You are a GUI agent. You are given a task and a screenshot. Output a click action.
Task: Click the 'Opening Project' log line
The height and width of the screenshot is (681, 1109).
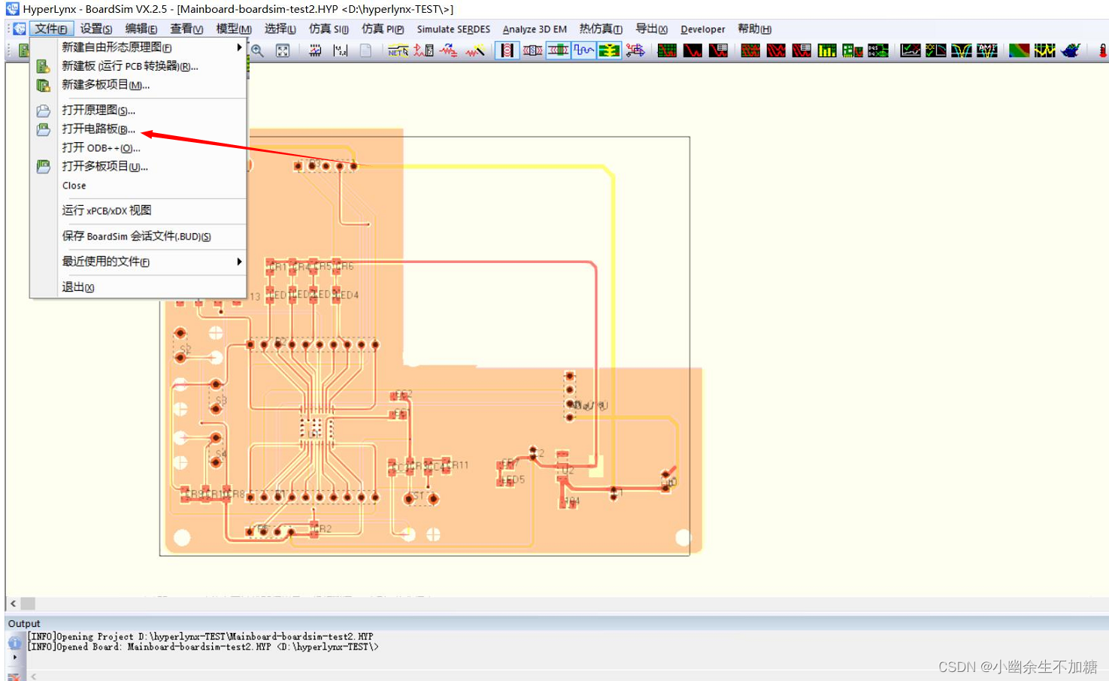[x=200, y=637]
